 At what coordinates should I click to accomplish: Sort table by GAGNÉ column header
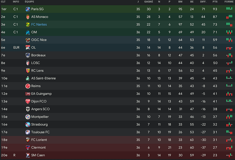tap(149, 2)
